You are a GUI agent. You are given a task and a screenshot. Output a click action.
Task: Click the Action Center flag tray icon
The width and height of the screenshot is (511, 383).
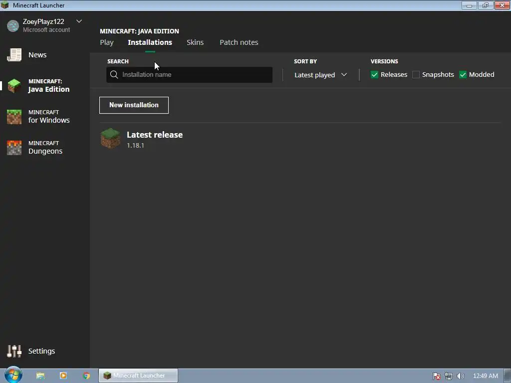436,376
